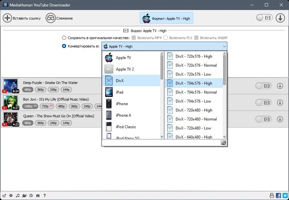Choose DivX - 720x480 - Low preset
This screenshot has height=200, width=289.
[x=194, y=128]
